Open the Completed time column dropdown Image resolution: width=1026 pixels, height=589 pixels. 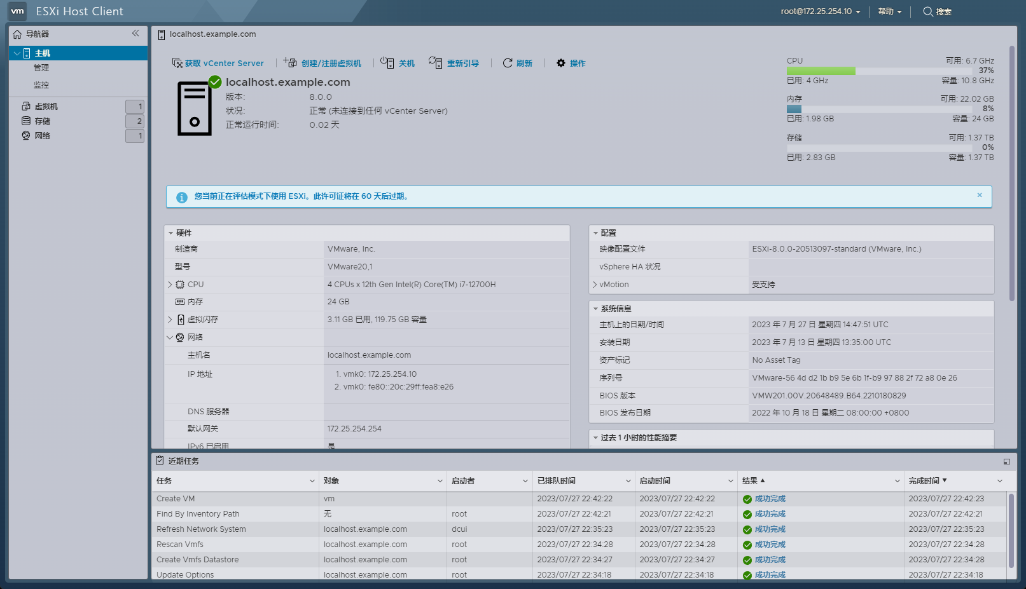[x=1000, y=481]
